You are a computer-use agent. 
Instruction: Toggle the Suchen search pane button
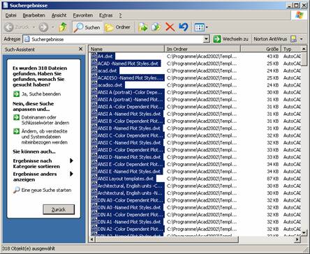click(87, 27)
